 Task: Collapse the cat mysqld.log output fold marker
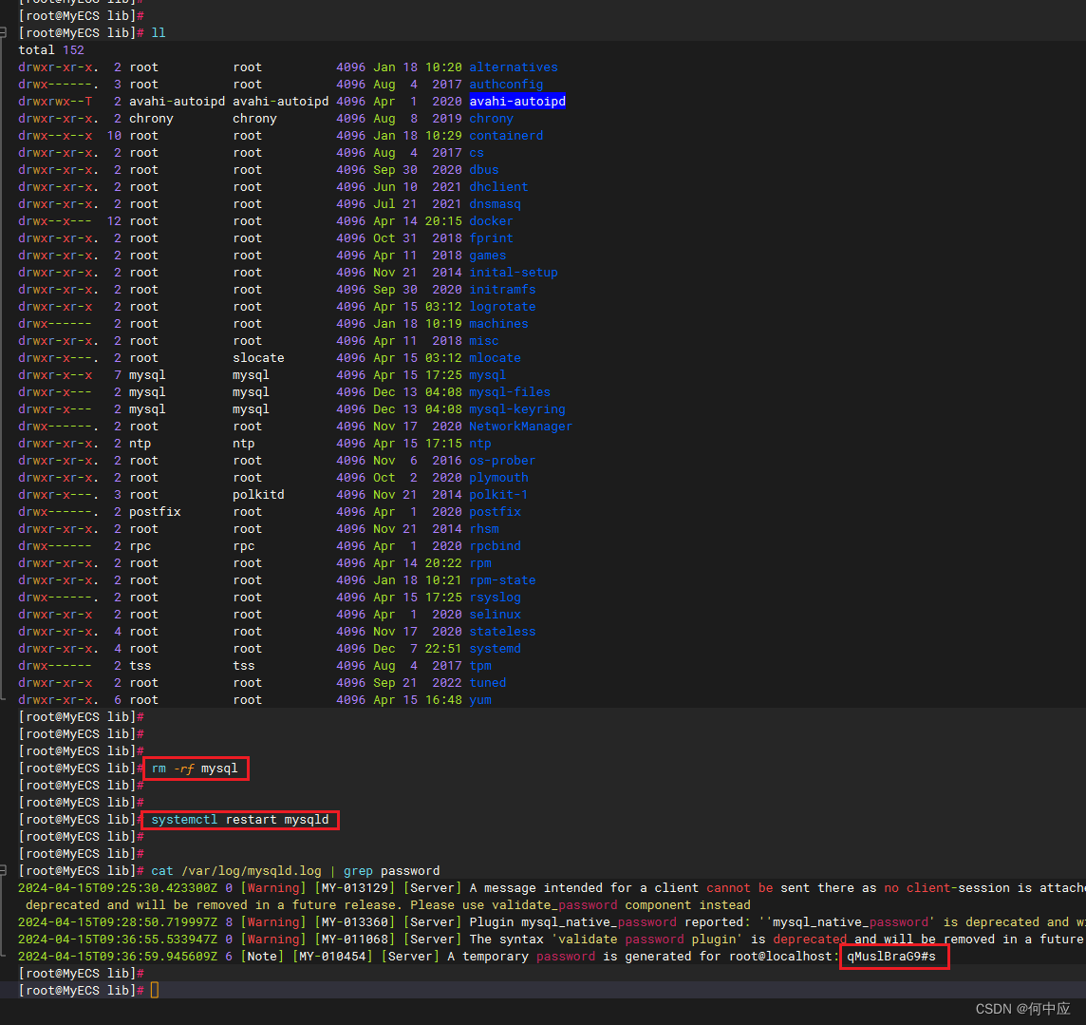tap(4, 870)
